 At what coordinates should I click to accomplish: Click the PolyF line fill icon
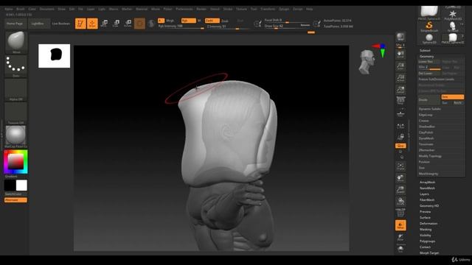(x=400, y=213)
